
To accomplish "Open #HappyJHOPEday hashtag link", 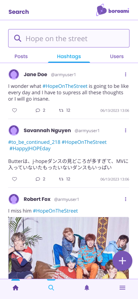I will [x=30, y=148].
